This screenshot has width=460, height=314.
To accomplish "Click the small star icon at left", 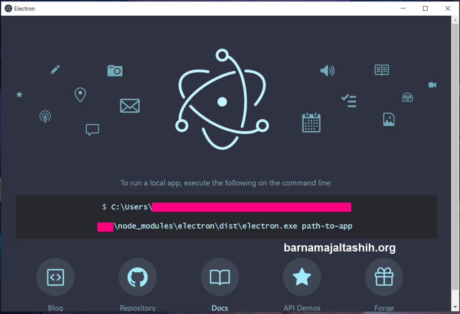I will point(19,94).
